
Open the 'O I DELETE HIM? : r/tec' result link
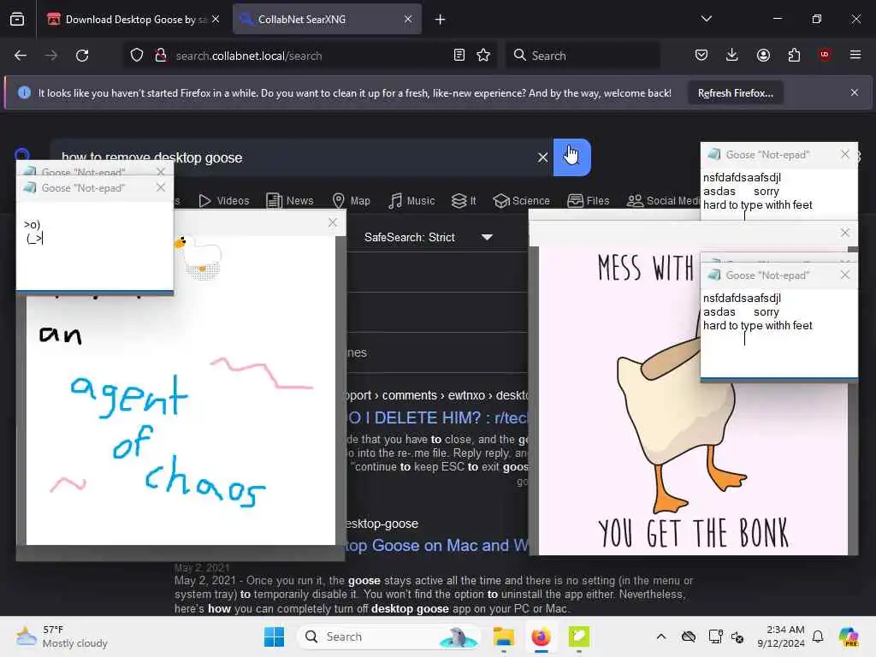pyautogui.click(x=437, y=417)
